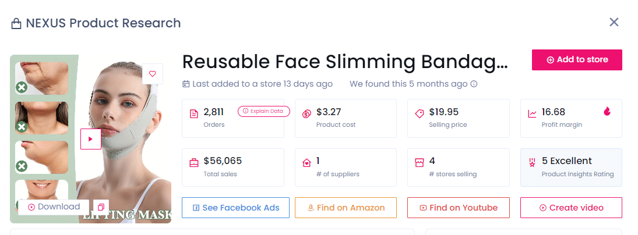Click the Total sales briefcase icon

(194, 163)
